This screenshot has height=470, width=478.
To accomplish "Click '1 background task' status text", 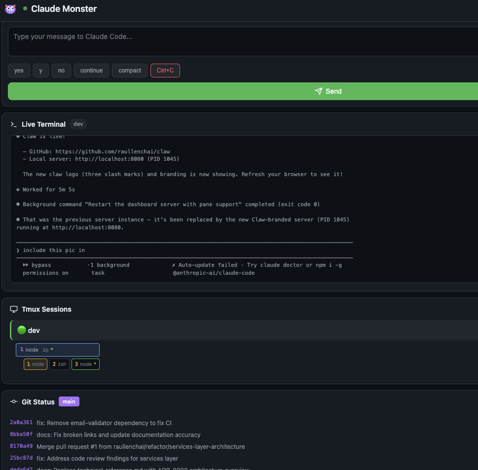I will point(109,269).
